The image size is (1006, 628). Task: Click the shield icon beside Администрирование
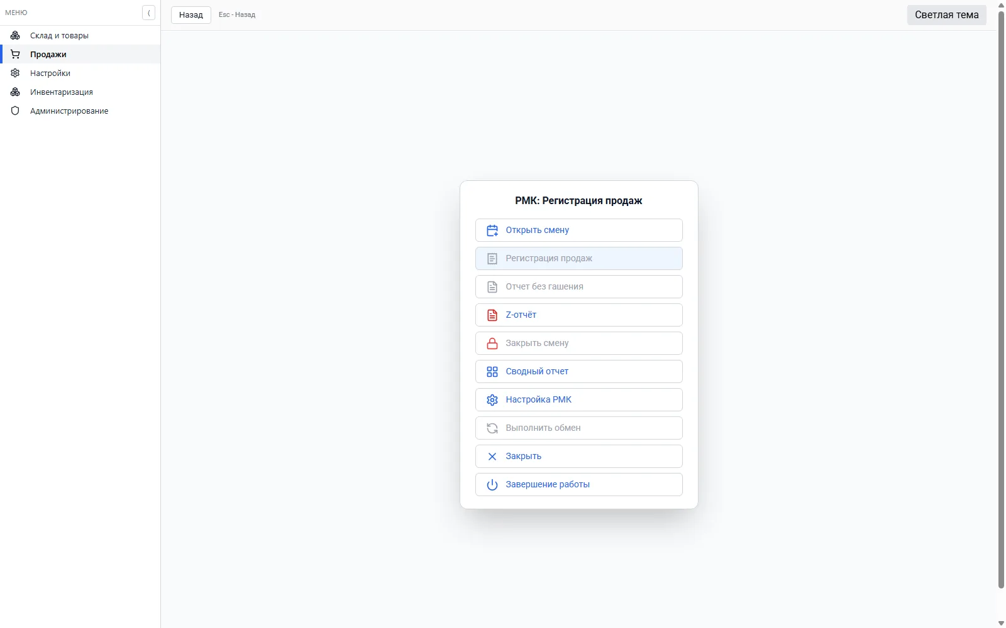[x=15, y=111]
